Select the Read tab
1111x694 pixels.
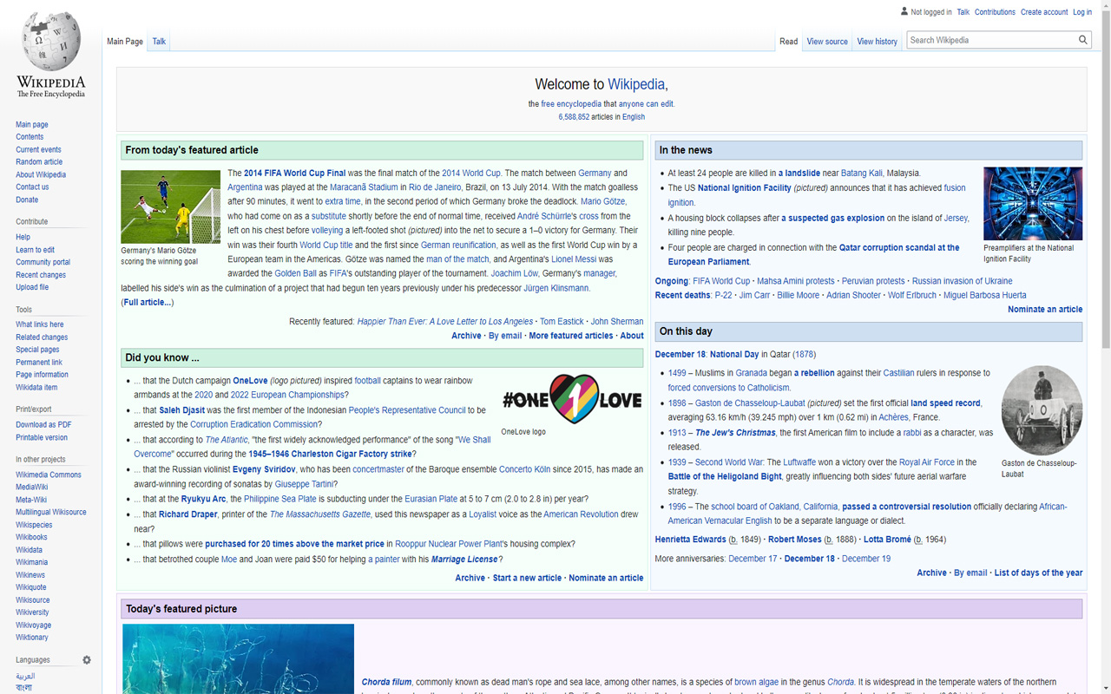[788, 41]
